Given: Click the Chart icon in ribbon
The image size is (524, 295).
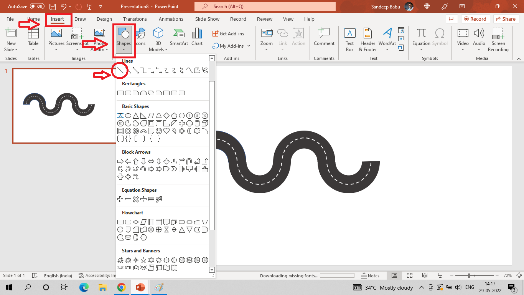Looking at the screenshot, I should 197,37.
